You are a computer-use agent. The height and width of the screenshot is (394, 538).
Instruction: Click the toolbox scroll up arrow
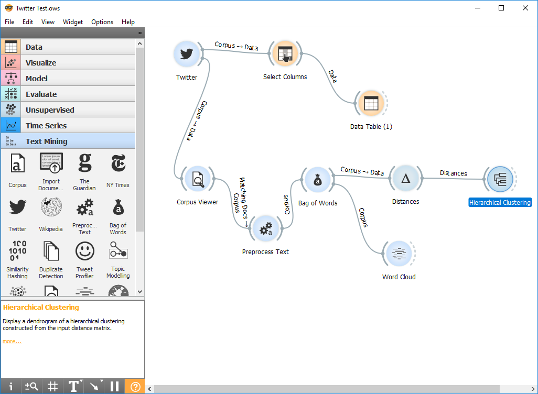[x=139, y=43]
